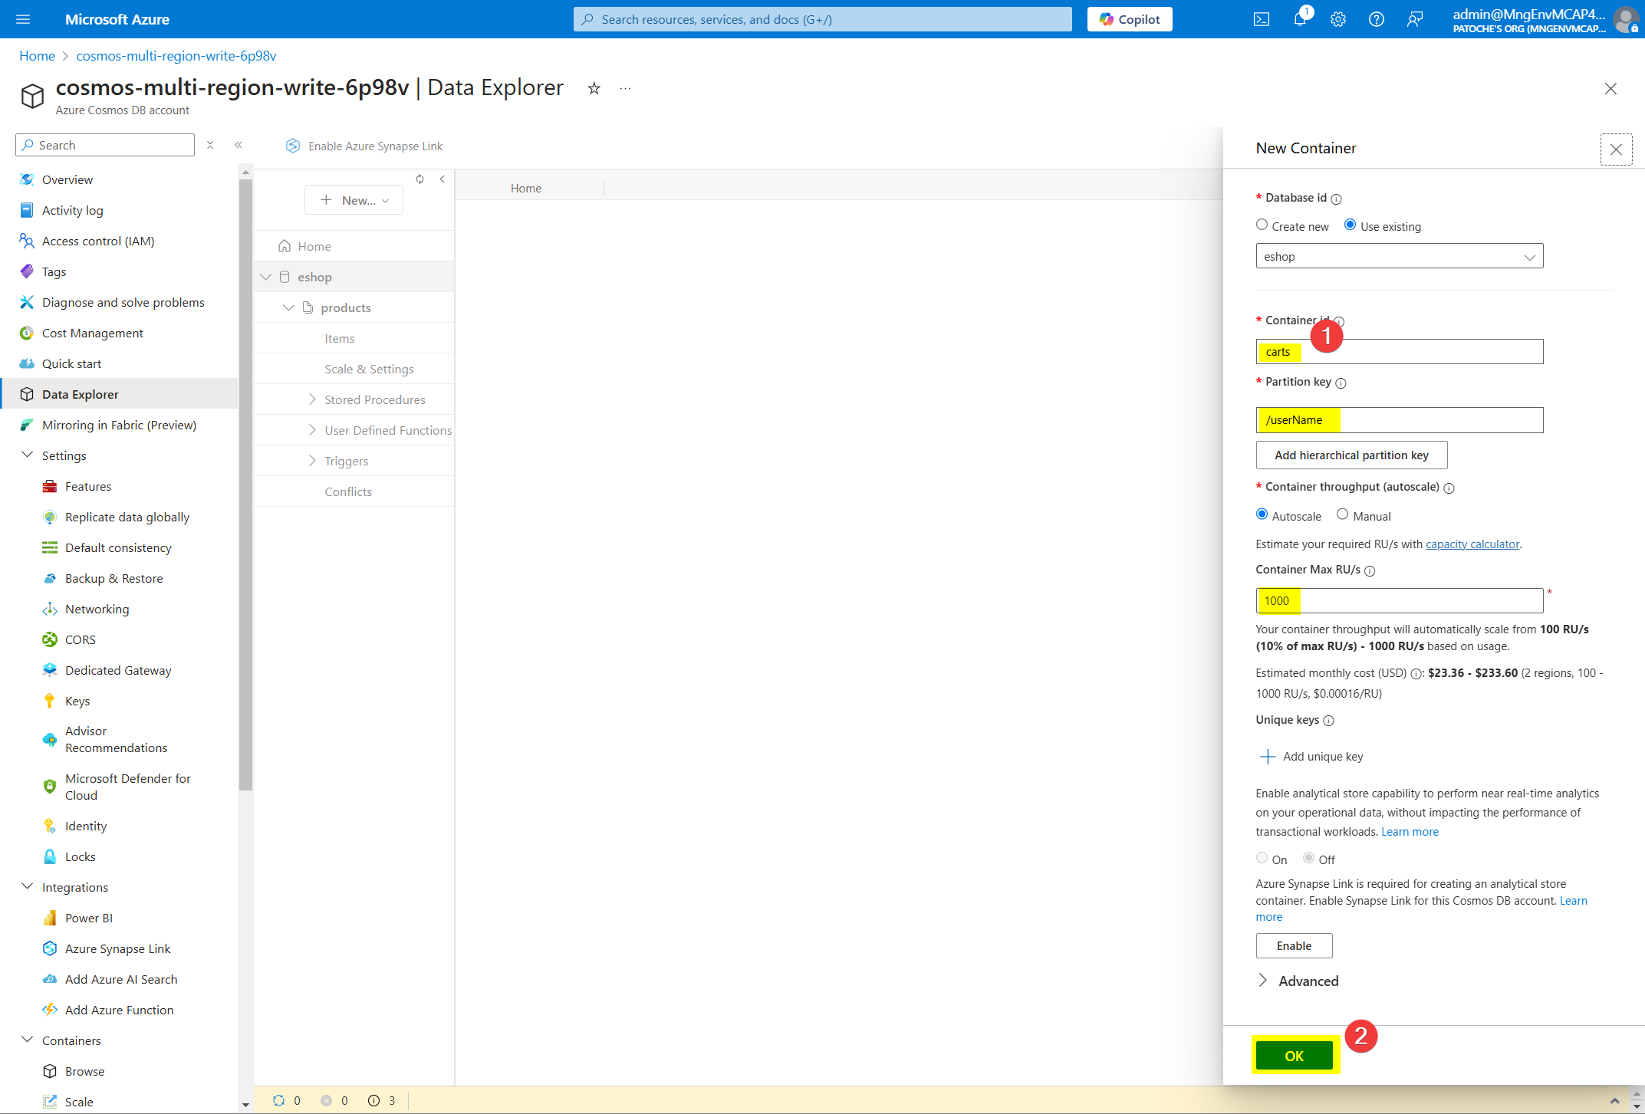The width and height of the screenshot is (1645, 1114).
Task: Switch to the Home tab in Data Explorer
Action: pyautogui.click(x=526, y=187)
